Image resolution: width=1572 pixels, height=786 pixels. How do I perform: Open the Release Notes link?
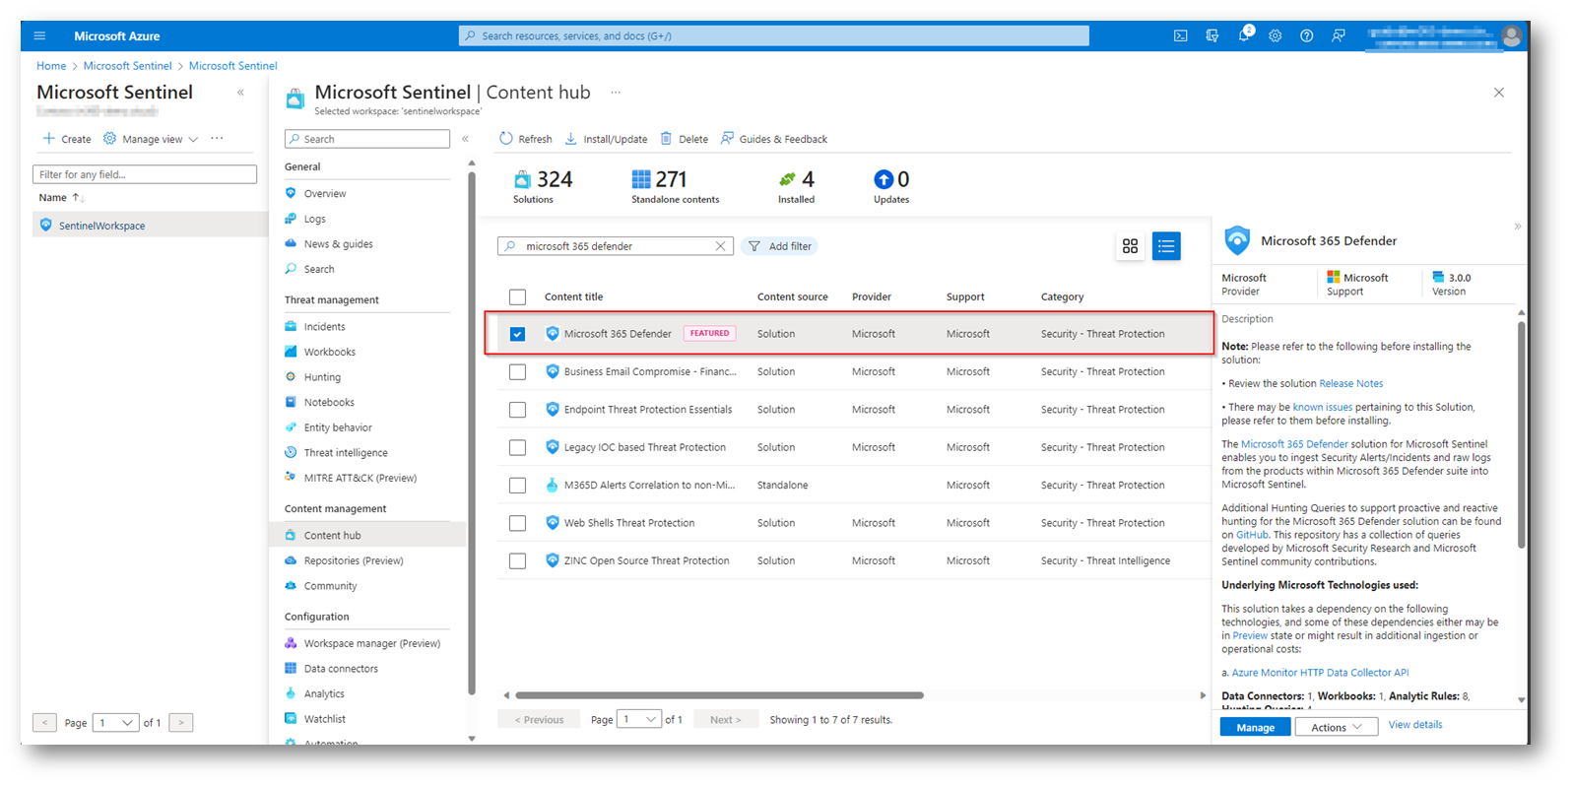(1350, 383)
